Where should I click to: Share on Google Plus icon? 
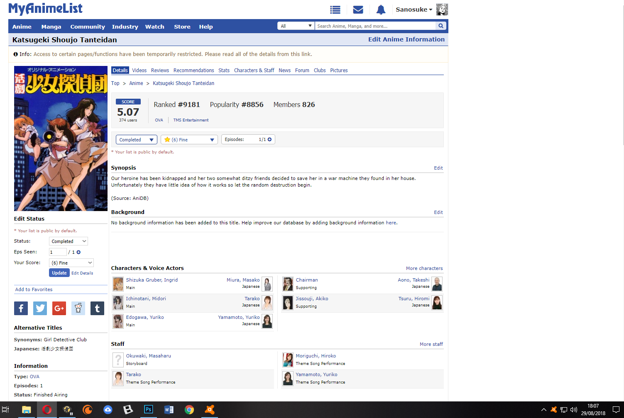click(x=59, y=308)
